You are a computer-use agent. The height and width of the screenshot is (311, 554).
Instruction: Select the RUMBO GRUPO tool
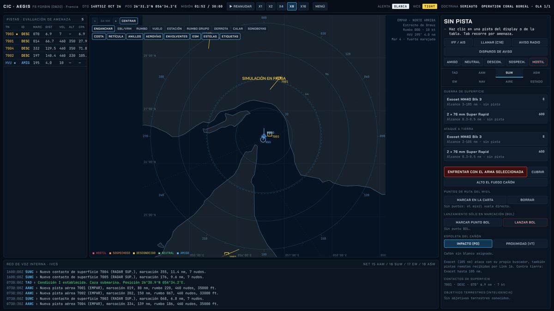[x=198, y=29]
